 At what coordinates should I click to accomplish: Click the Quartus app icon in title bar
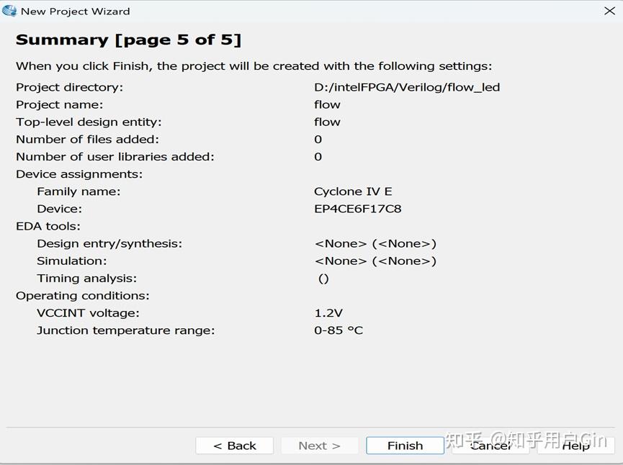point(9,11)
